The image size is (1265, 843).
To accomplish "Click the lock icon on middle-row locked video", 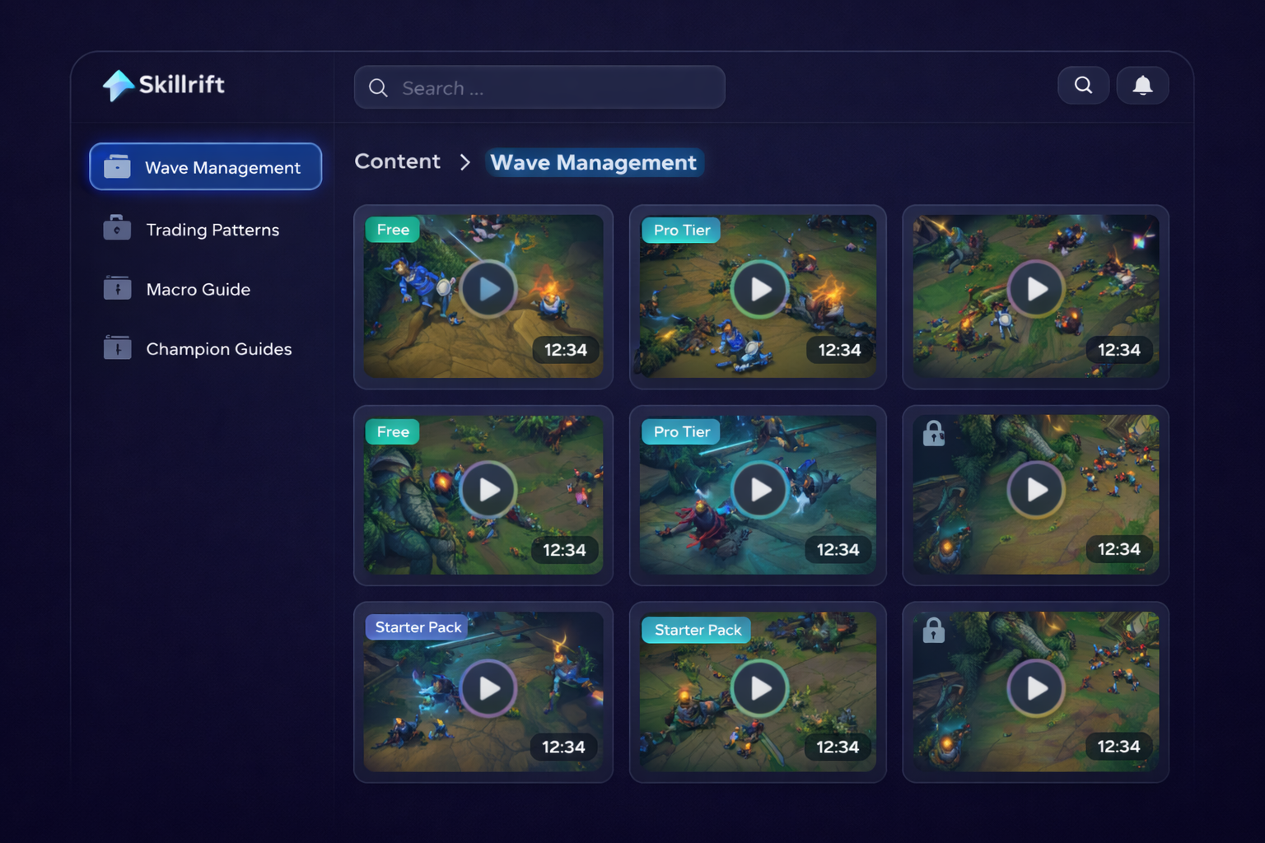I will click(933, 433).
